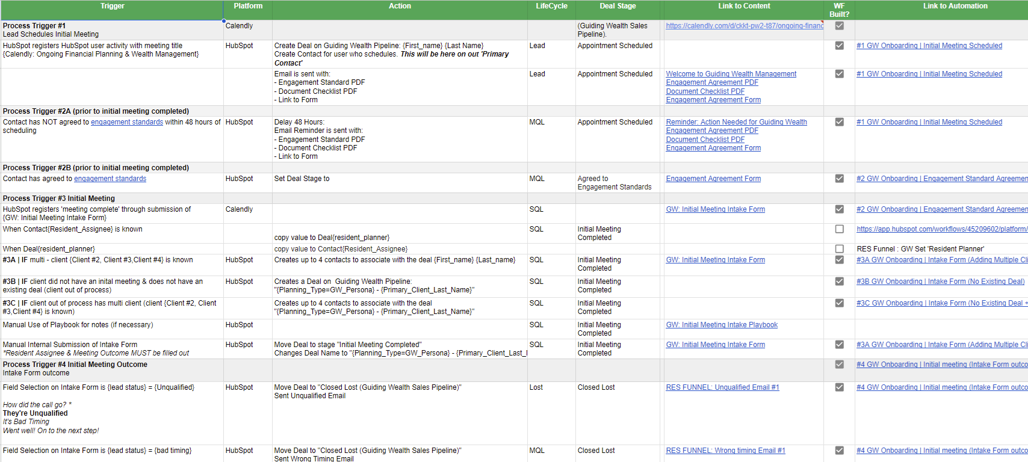Toggle WF Built checkbox for #3B row
This screenshot has width=1028, height=462.
click(839, 282)
